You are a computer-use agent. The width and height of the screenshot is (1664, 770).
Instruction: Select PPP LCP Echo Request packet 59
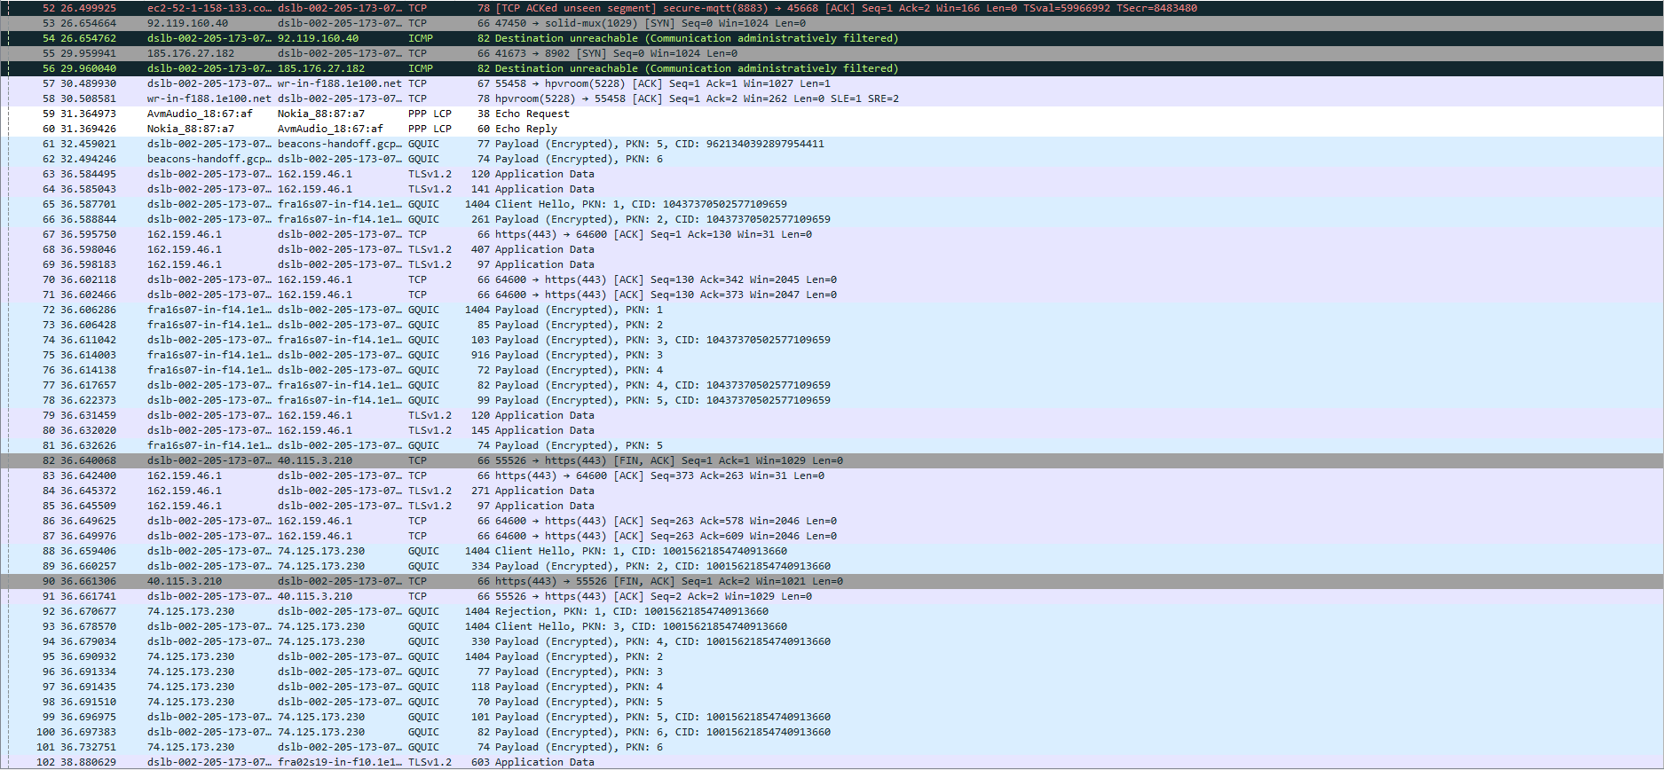832,114
